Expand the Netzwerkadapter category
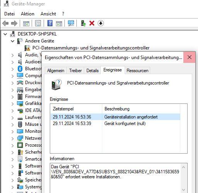This screenshot has width=198, height=193. pyautogui.click(x=12, y=138)
